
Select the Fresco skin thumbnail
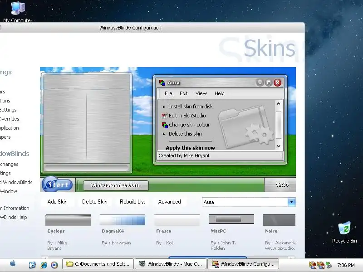pyautogui.click(x=177, y=220)
